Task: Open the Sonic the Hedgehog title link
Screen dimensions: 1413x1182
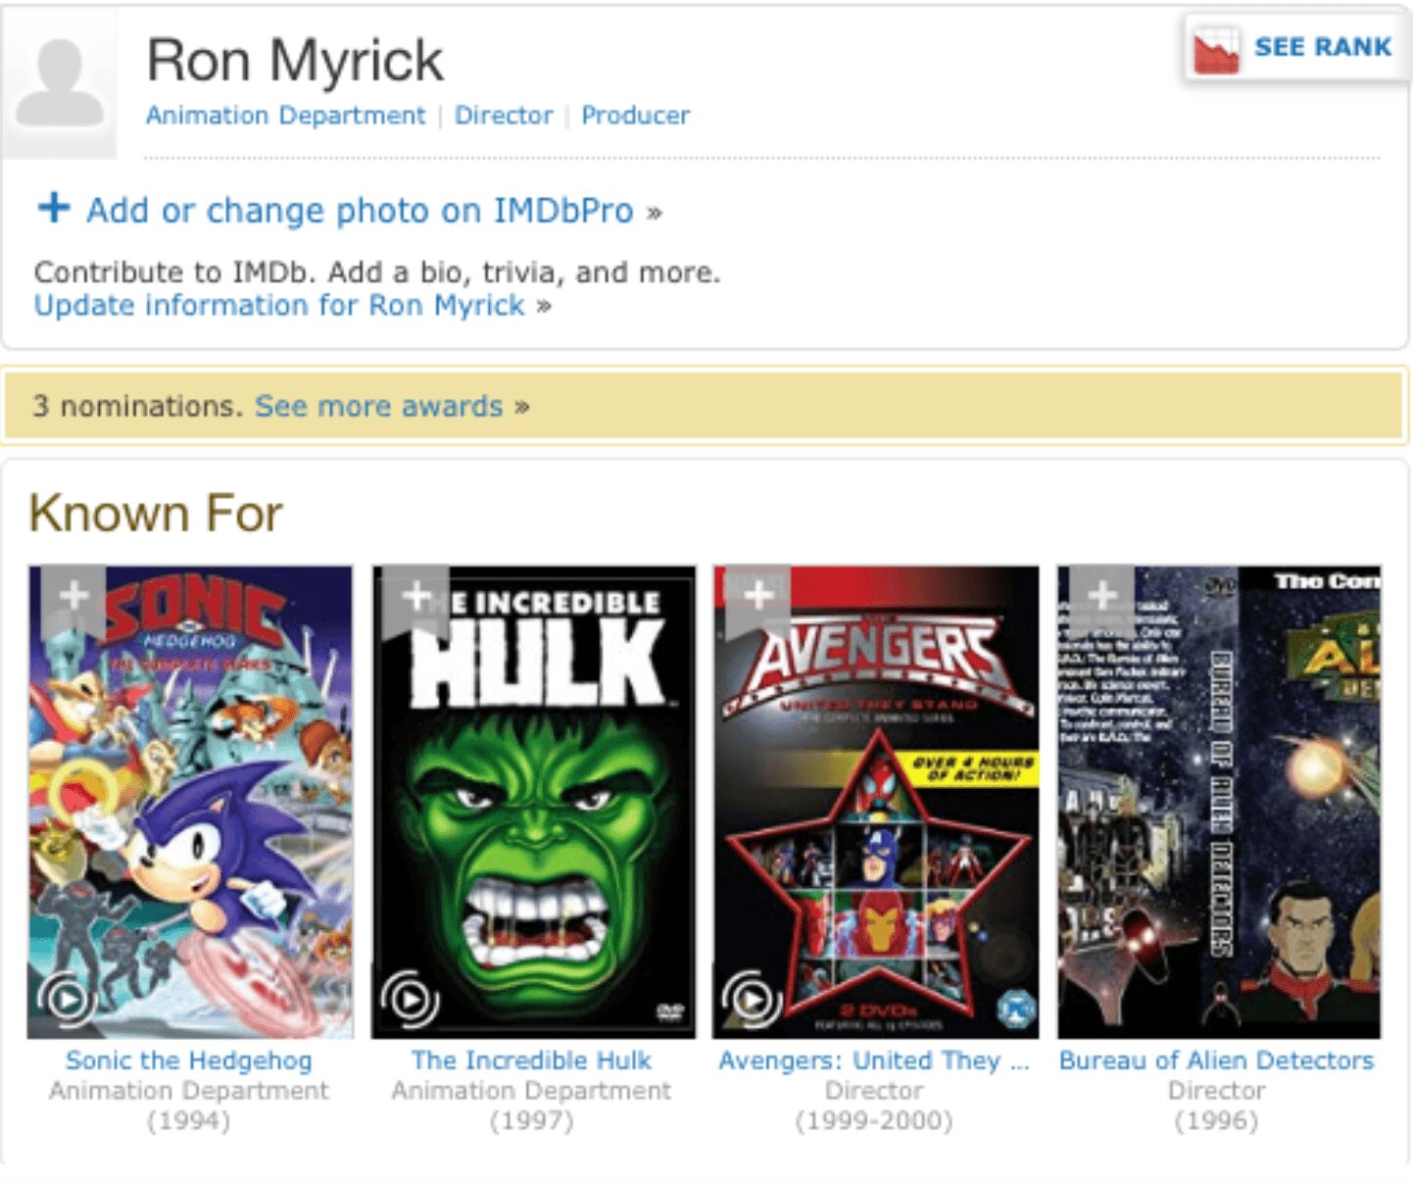Action: tap(189, 1060)
